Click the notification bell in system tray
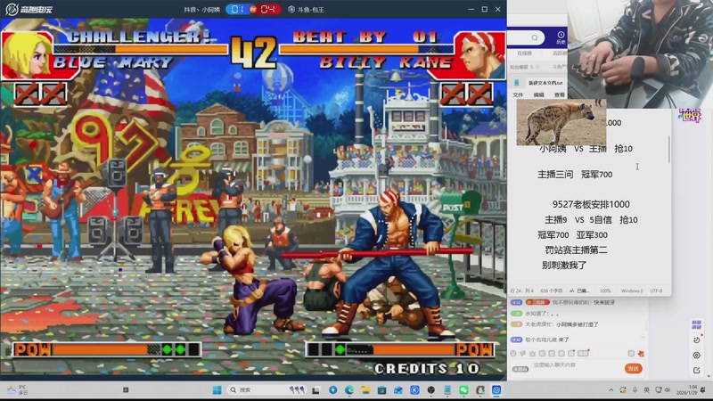 (x=702, y=390)
